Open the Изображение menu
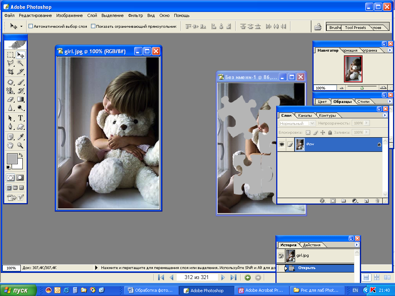 69,15
